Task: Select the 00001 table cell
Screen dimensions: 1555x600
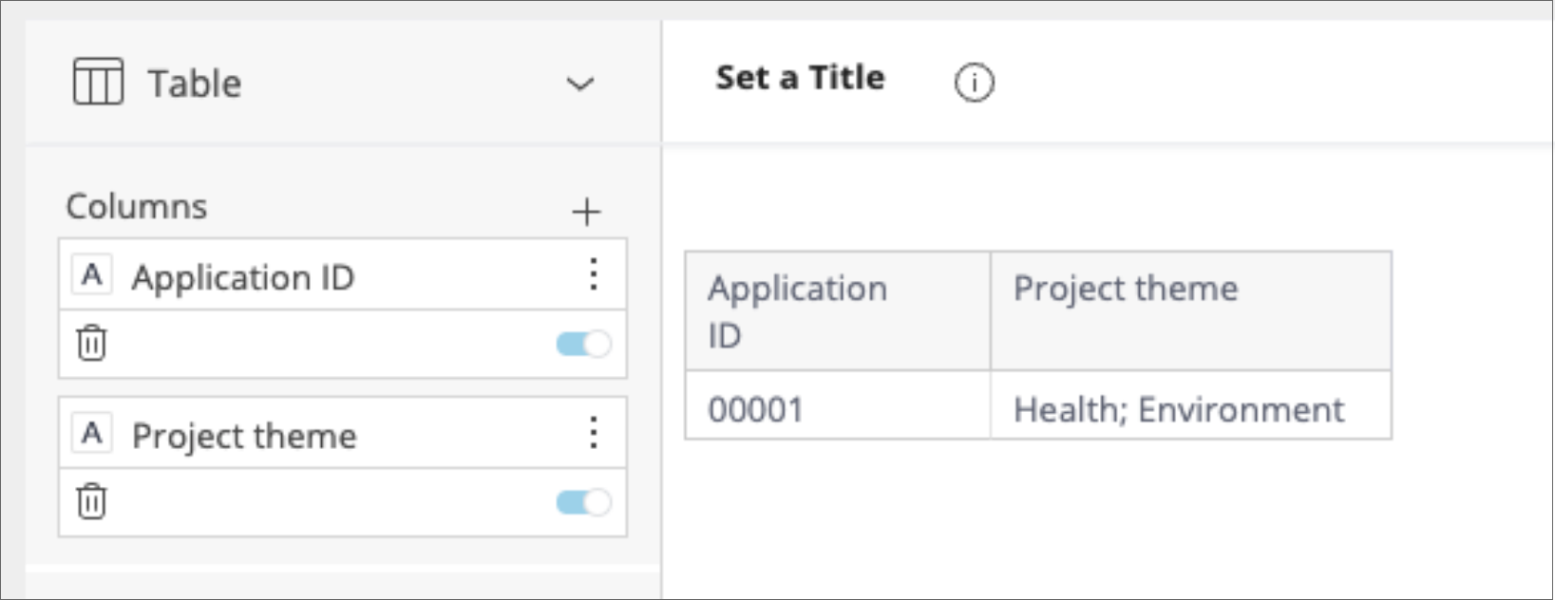Action: tap(837, 409)
